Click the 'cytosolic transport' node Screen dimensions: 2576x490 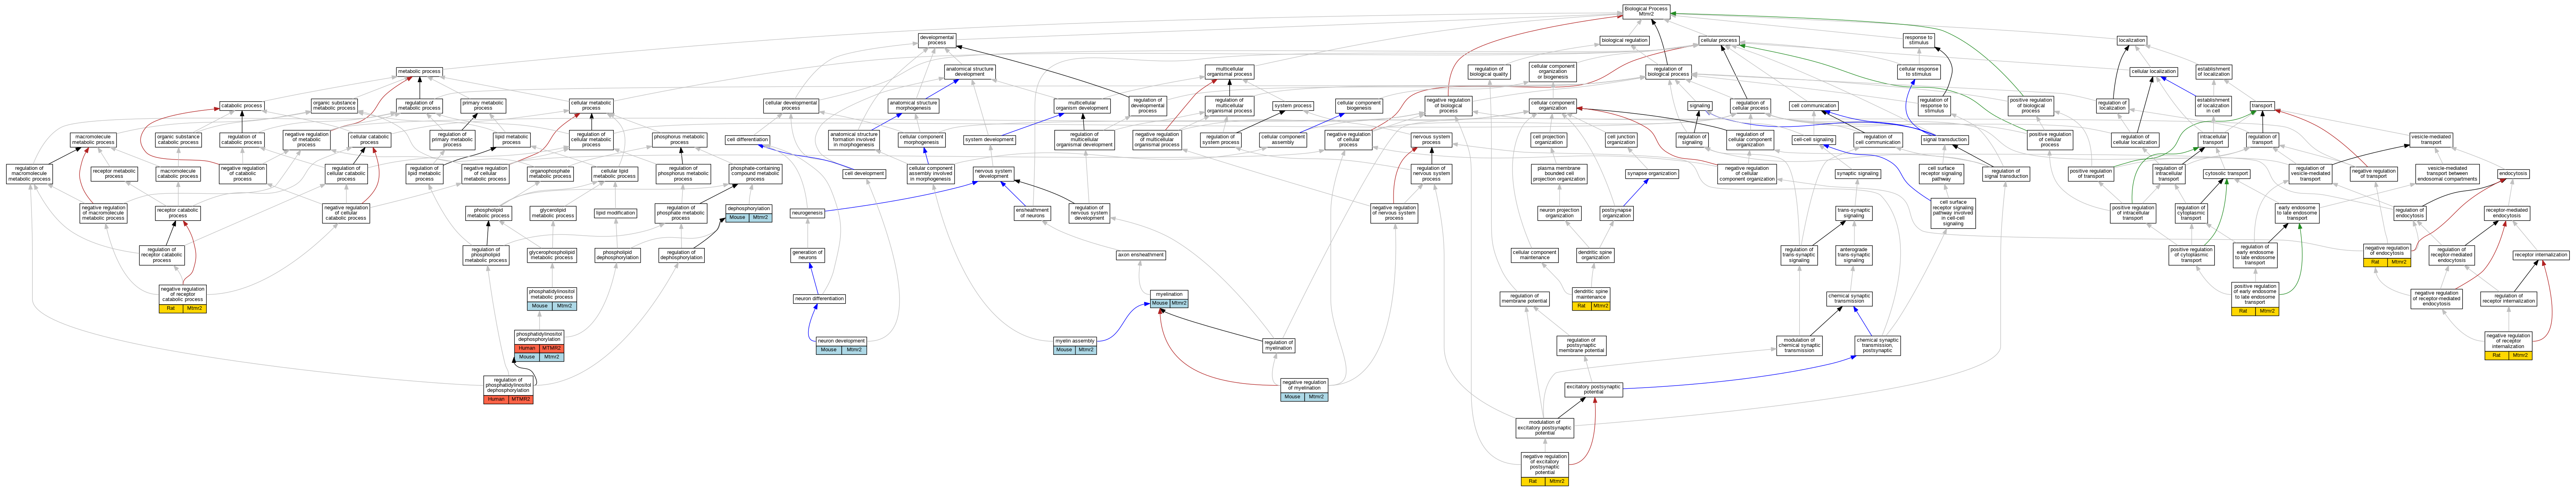[2226, 173]
